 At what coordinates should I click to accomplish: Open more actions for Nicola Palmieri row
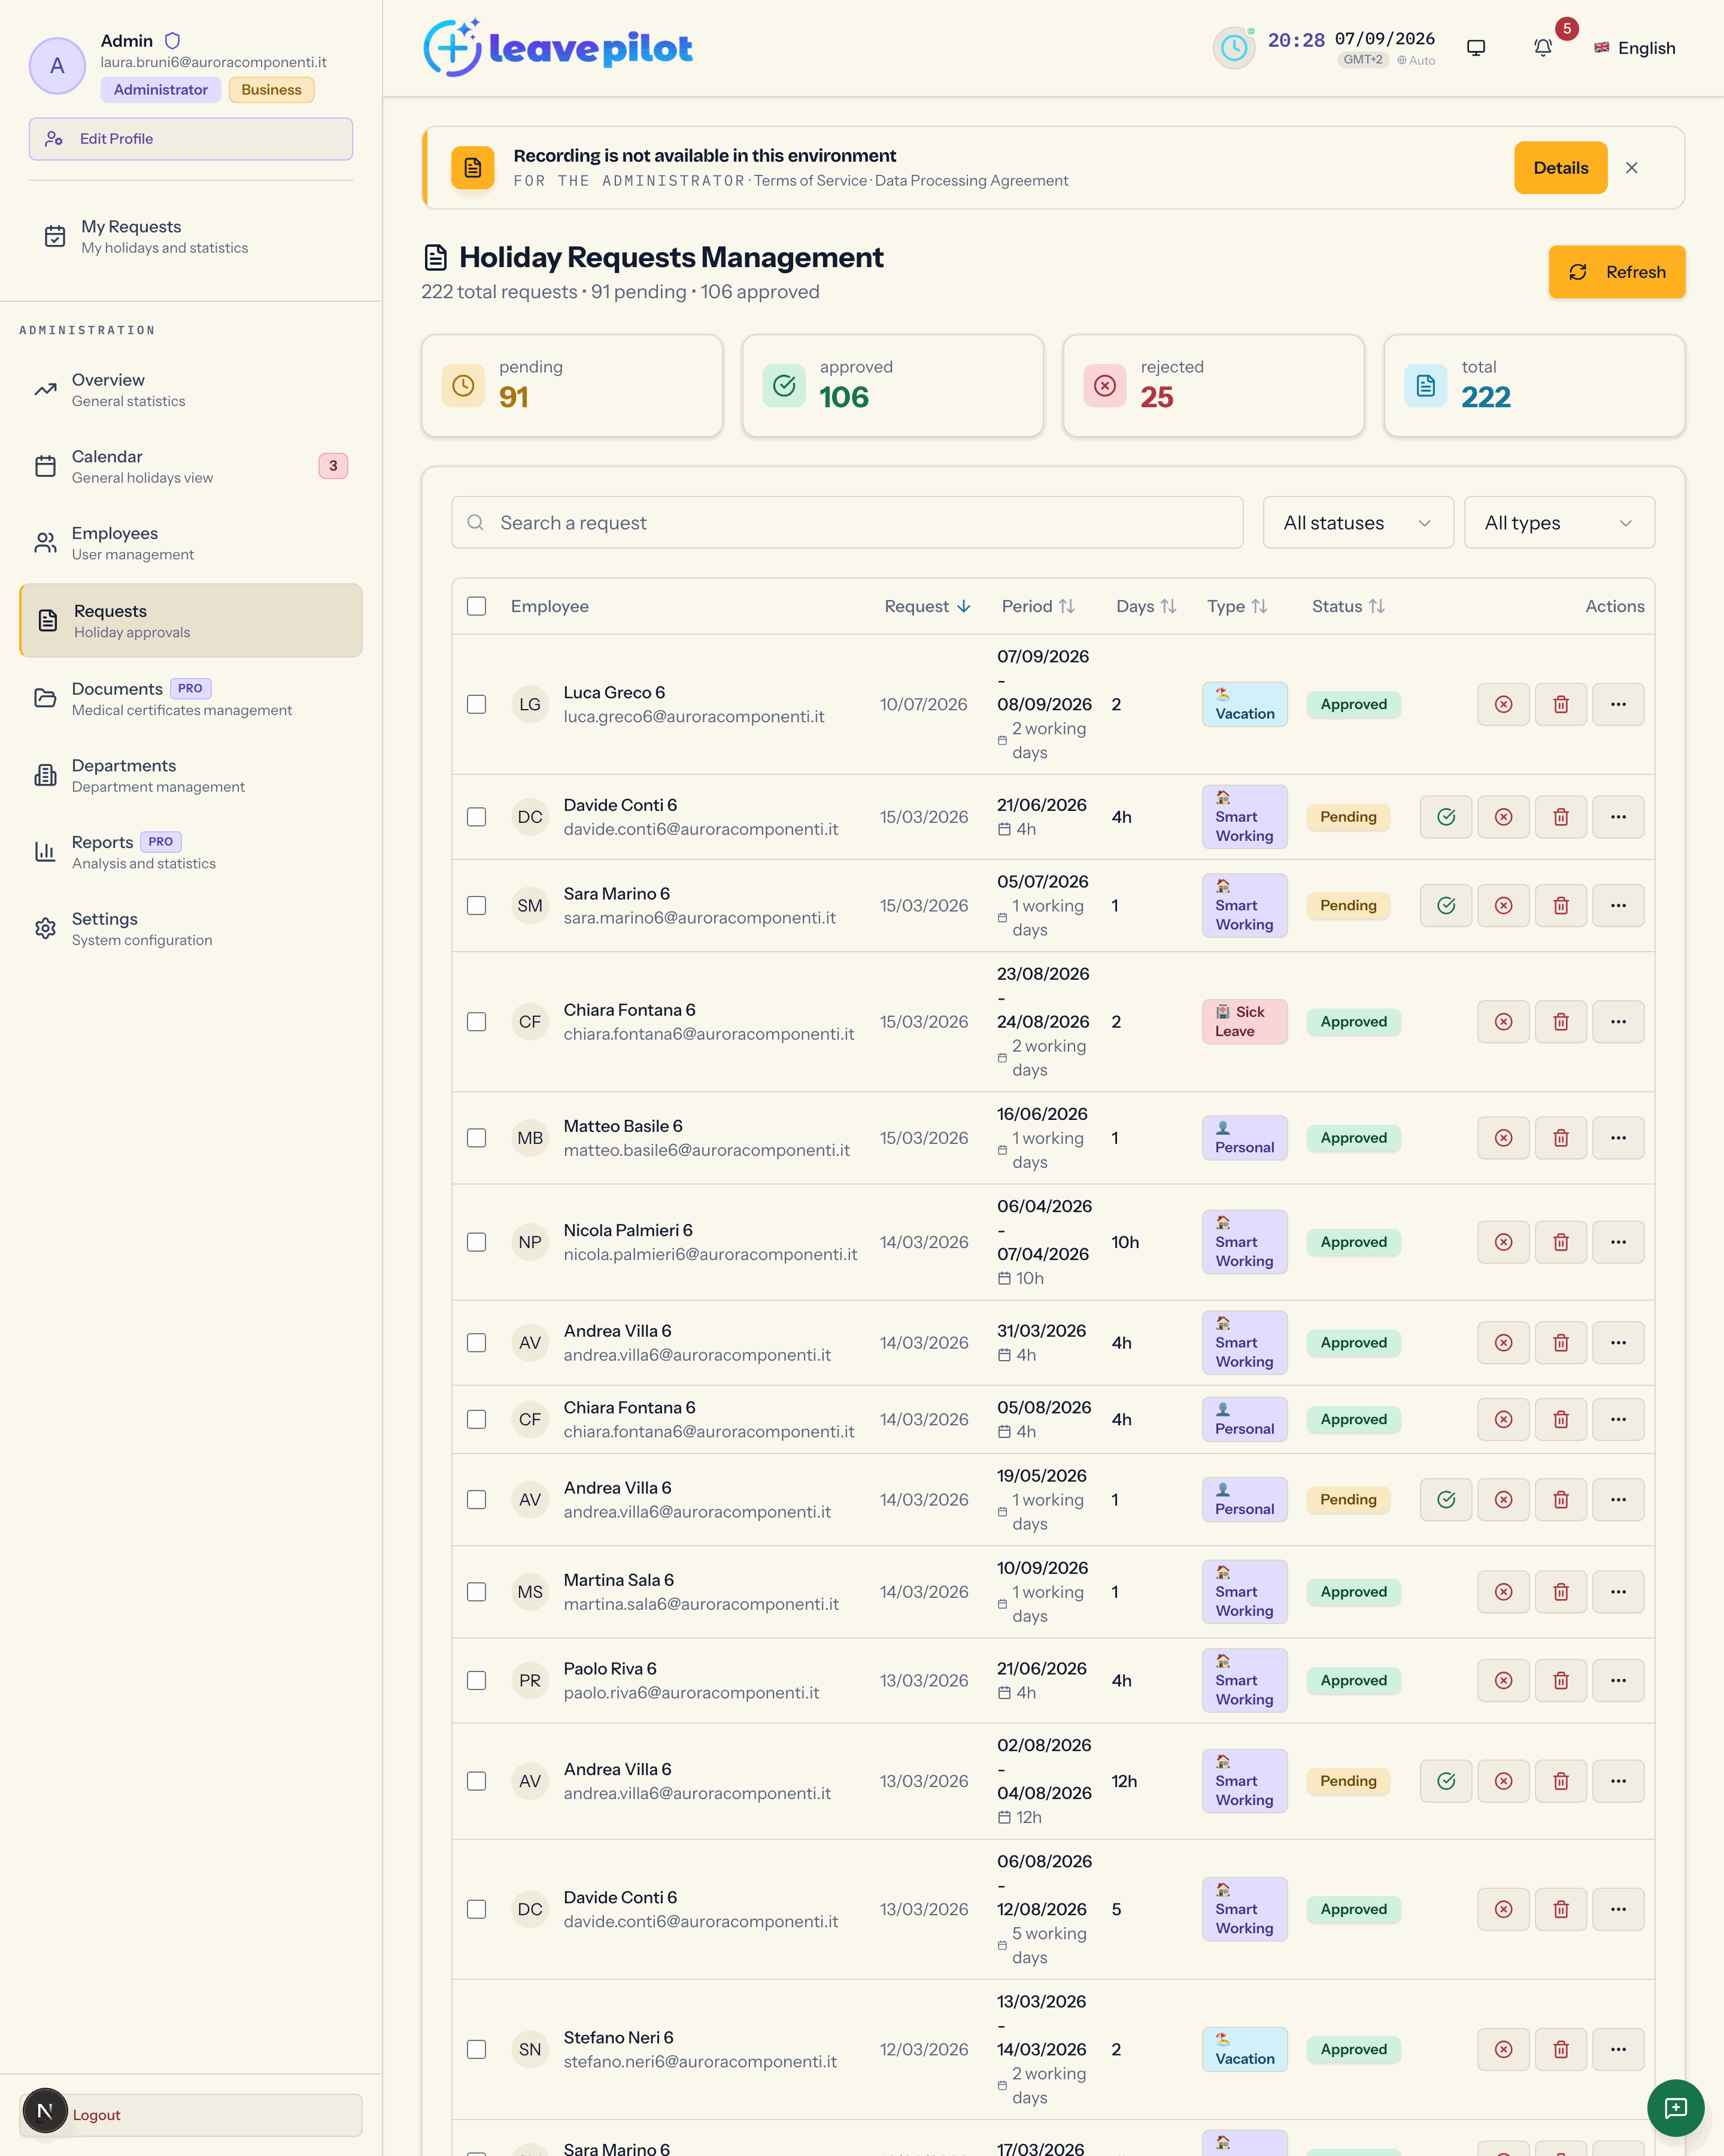pyautogui.click(x=1618, y=1242)
